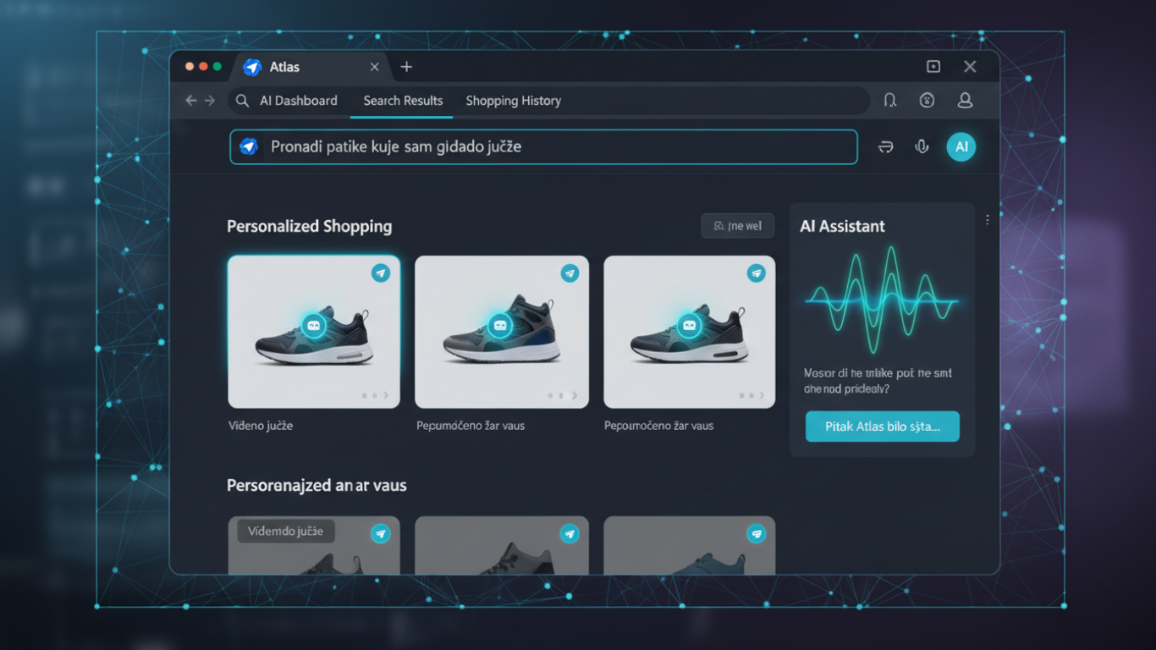Image resolution: width=1156 pixels, height=650 pixels.
Task: Close the Atlas tab
Action: pos(375,67)
